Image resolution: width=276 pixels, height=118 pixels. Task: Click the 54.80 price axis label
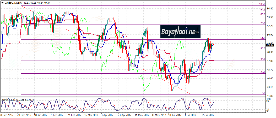(270, 9)
